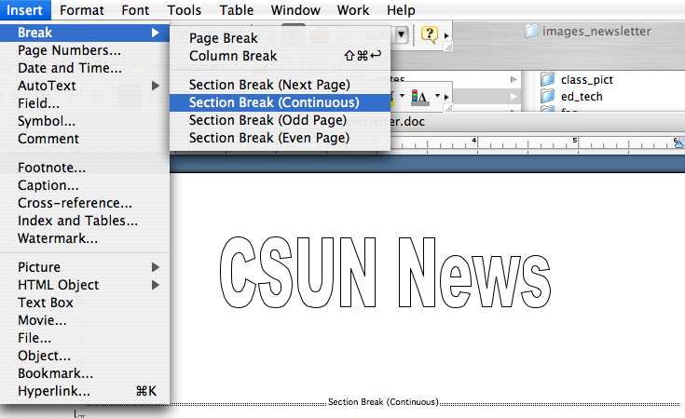Viewport: 685px width, 418px height.
Task: Insert Section Break (Even Page)
Action: point(280,138)
